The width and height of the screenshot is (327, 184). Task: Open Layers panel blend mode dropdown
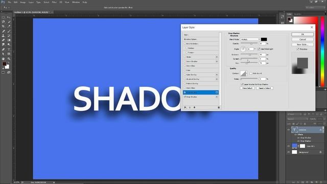click(x=297, y=119)
